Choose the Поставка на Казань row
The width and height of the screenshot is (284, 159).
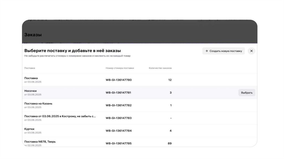pyautogui.click(x=38, y=104)
